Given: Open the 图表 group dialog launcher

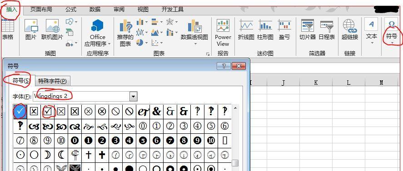Looking at the screenshot, I should [208, 54].
